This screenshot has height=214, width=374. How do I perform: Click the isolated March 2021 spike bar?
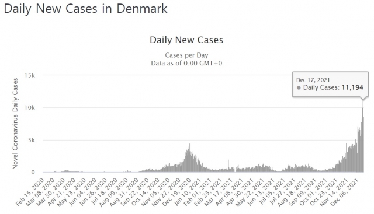click(x=228, y=166)
